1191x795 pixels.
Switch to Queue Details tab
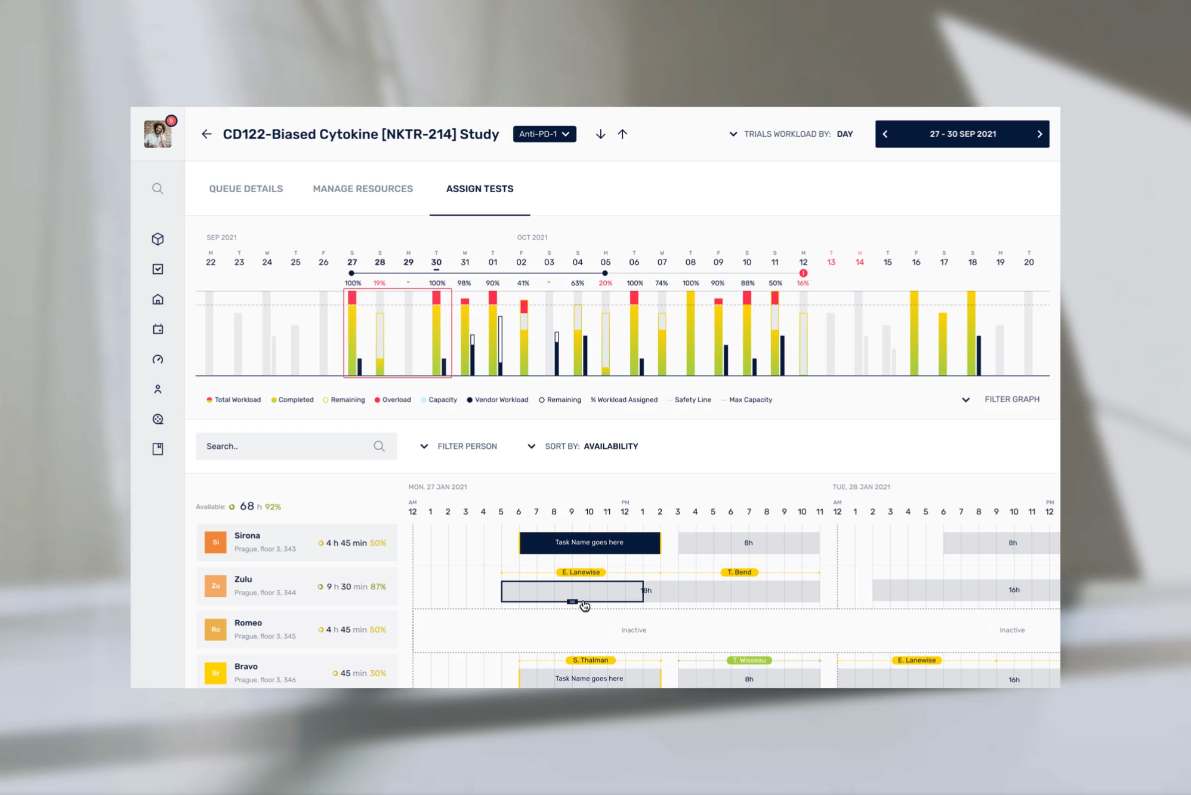click(246, 189)
